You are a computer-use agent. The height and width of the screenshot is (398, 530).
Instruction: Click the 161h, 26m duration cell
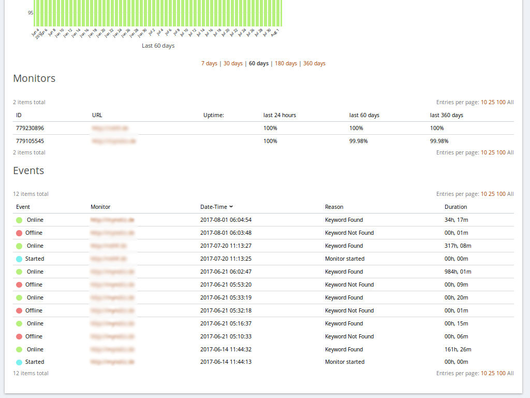point(458,349)
